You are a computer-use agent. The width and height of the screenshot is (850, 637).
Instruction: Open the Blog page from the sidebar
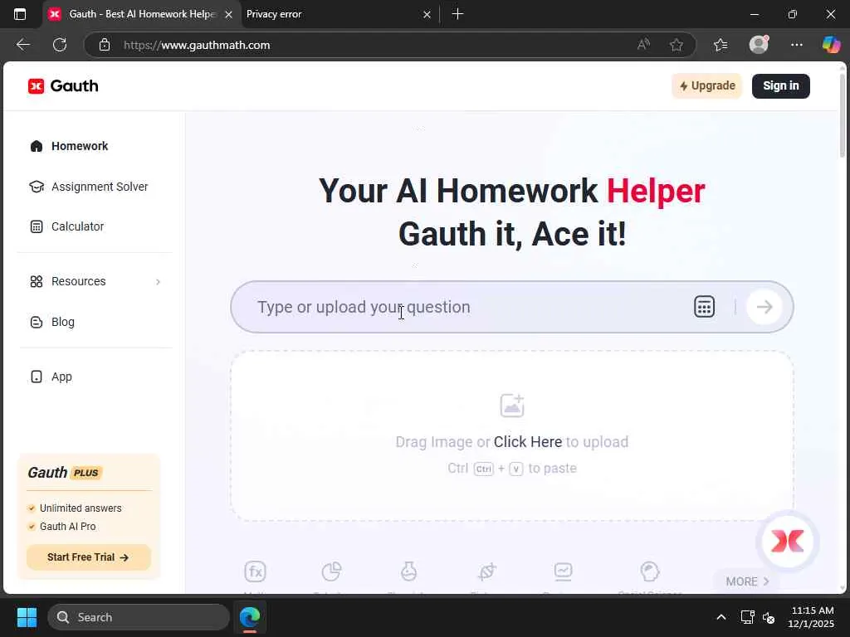(63, 323)
